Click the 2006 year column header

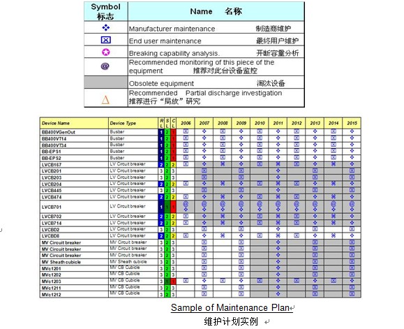coord(186,123)
